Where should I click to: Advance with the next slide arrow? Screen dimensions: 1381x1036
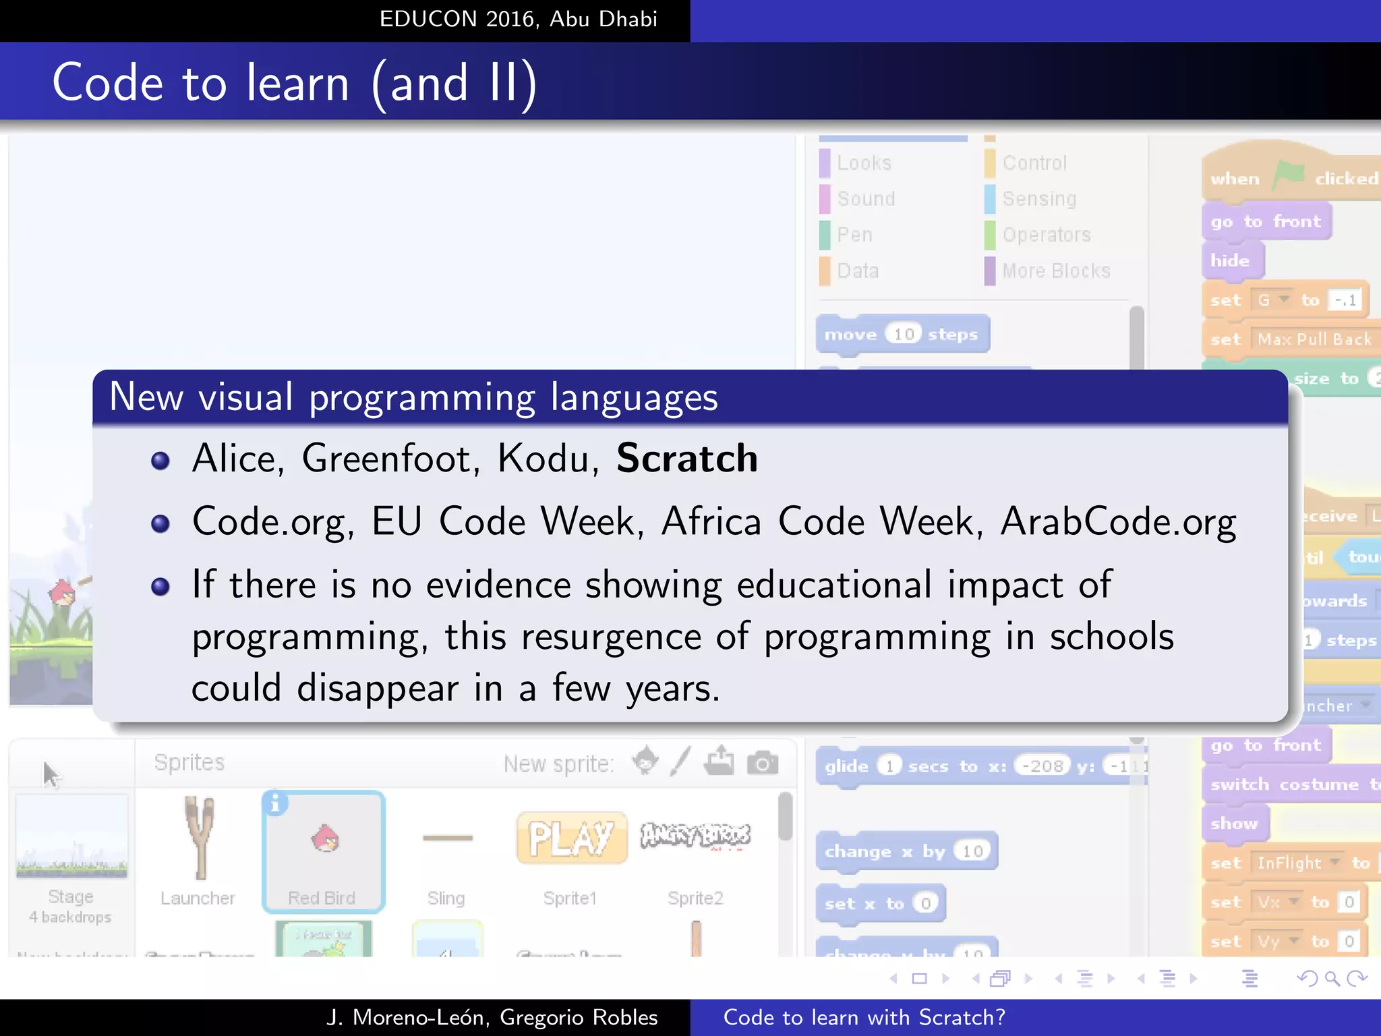pos(945,978)
